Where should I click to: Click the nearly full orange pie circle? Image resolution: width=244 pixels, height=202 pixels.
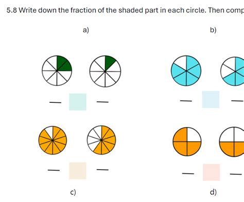pos(53,140)
